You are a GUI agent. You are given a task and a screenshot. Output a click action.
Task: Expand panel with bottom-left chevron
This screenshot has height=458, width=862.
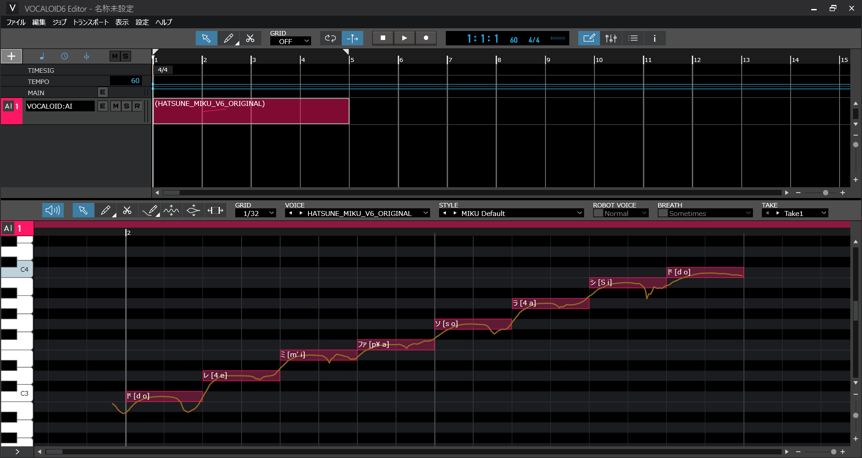17,452
